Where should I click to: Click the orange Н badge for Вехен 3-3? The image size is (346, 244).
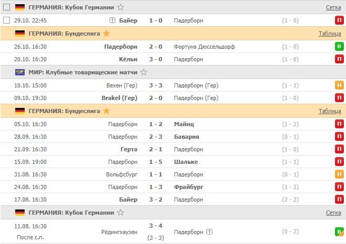[x=339, y=85]
